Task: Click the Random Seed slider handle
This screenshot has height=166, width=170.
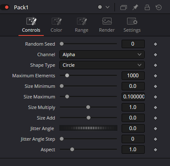Action: pyautogui.click(x=61, y=44)
